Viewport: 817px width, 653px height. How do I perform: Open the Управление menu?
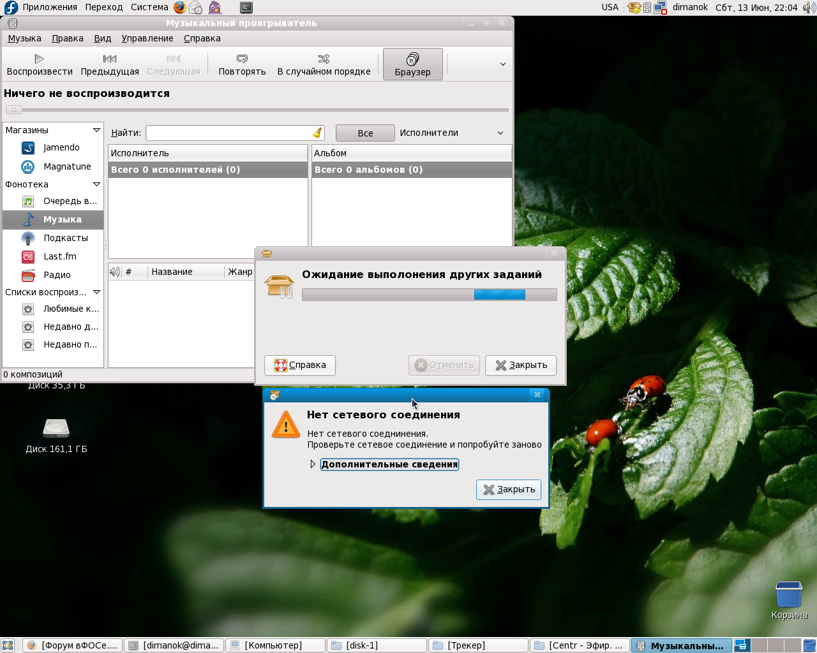pyautogui.click(x=147, y=38)
